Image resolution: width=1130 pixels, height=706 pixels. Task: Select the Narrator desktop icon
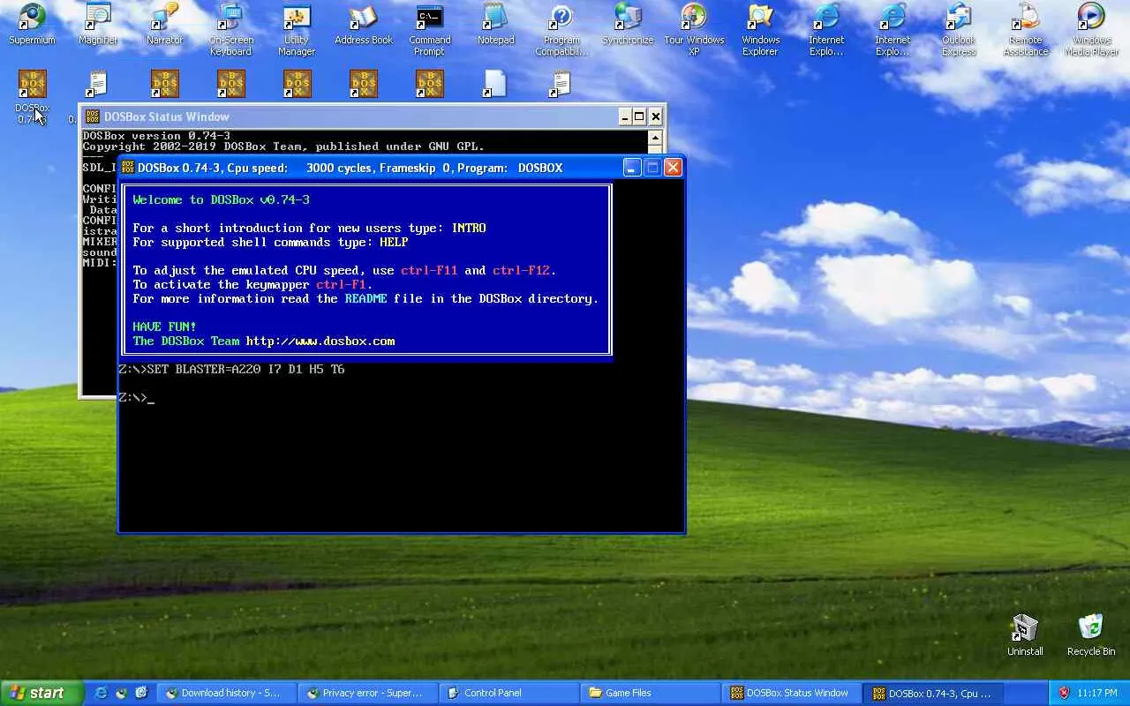coord(164,25)
